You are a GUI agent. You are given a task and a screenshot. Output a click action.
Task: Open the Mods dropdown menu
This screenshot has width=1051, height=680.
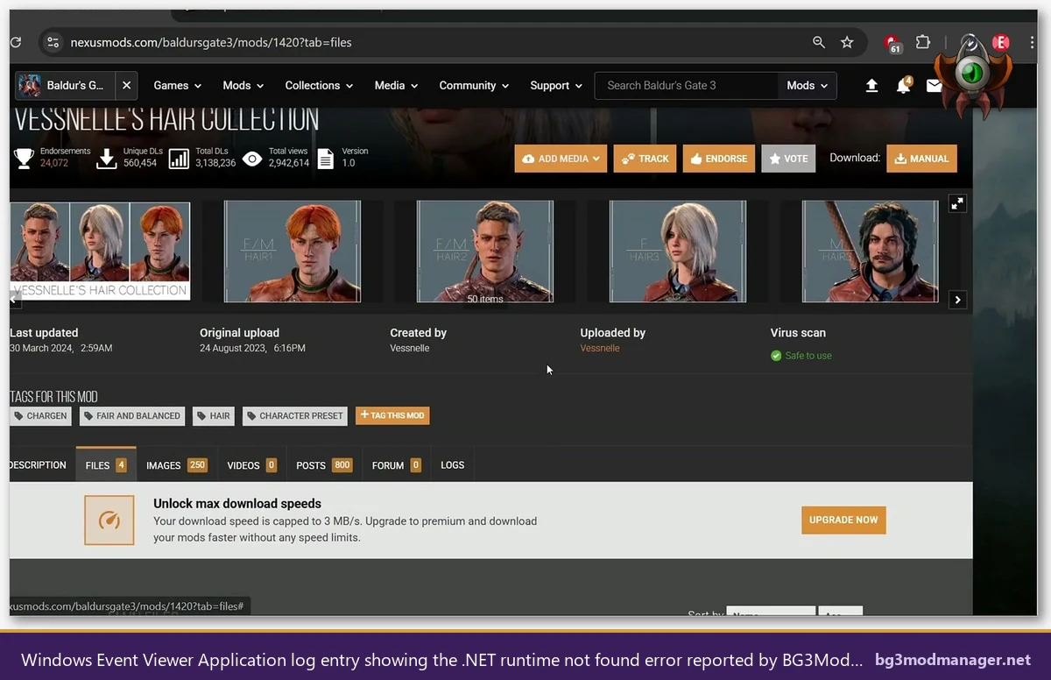click(243, 85)
